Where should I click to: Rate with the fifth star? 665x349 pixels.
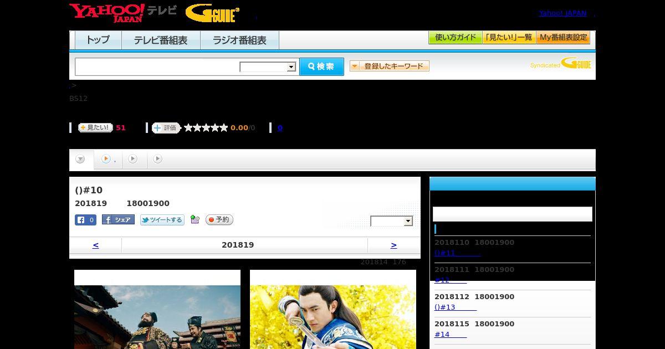[224, 128]
